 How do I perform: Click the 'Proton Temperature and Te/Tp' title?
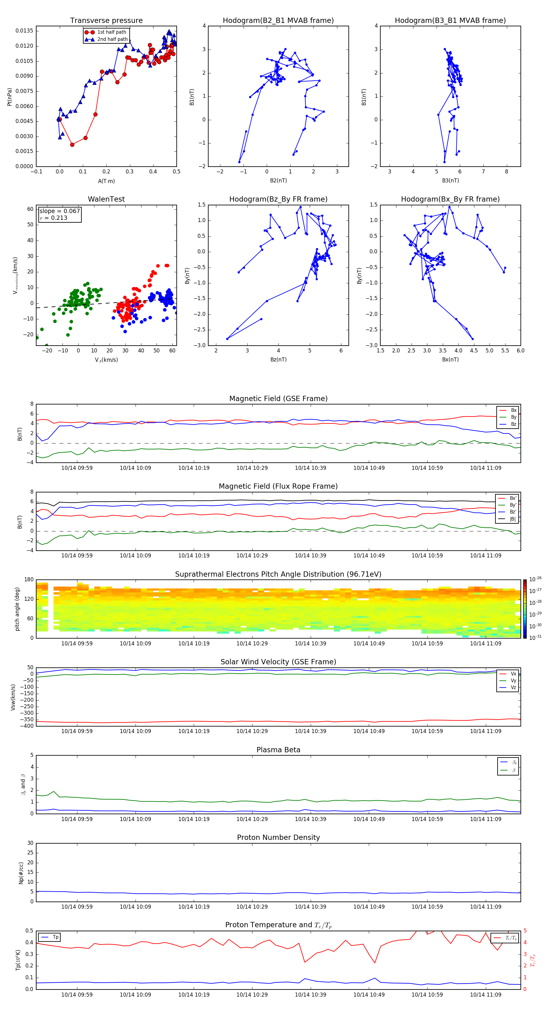tap(278, 925)
